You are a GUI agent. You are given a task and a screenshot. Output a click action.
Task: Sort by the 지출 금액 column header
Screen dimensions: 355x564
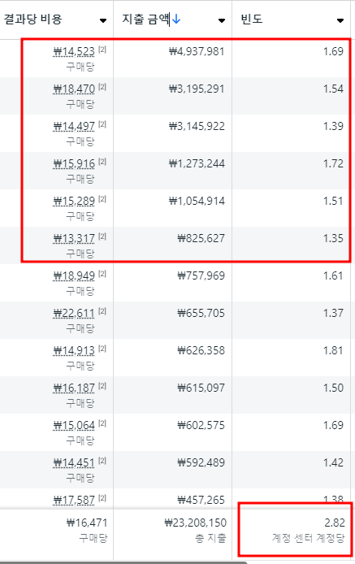146,19
